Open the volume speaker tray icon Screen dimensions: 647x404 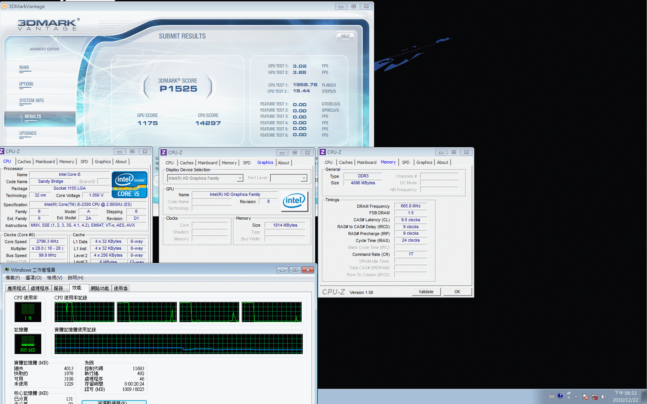click(603, 397)
